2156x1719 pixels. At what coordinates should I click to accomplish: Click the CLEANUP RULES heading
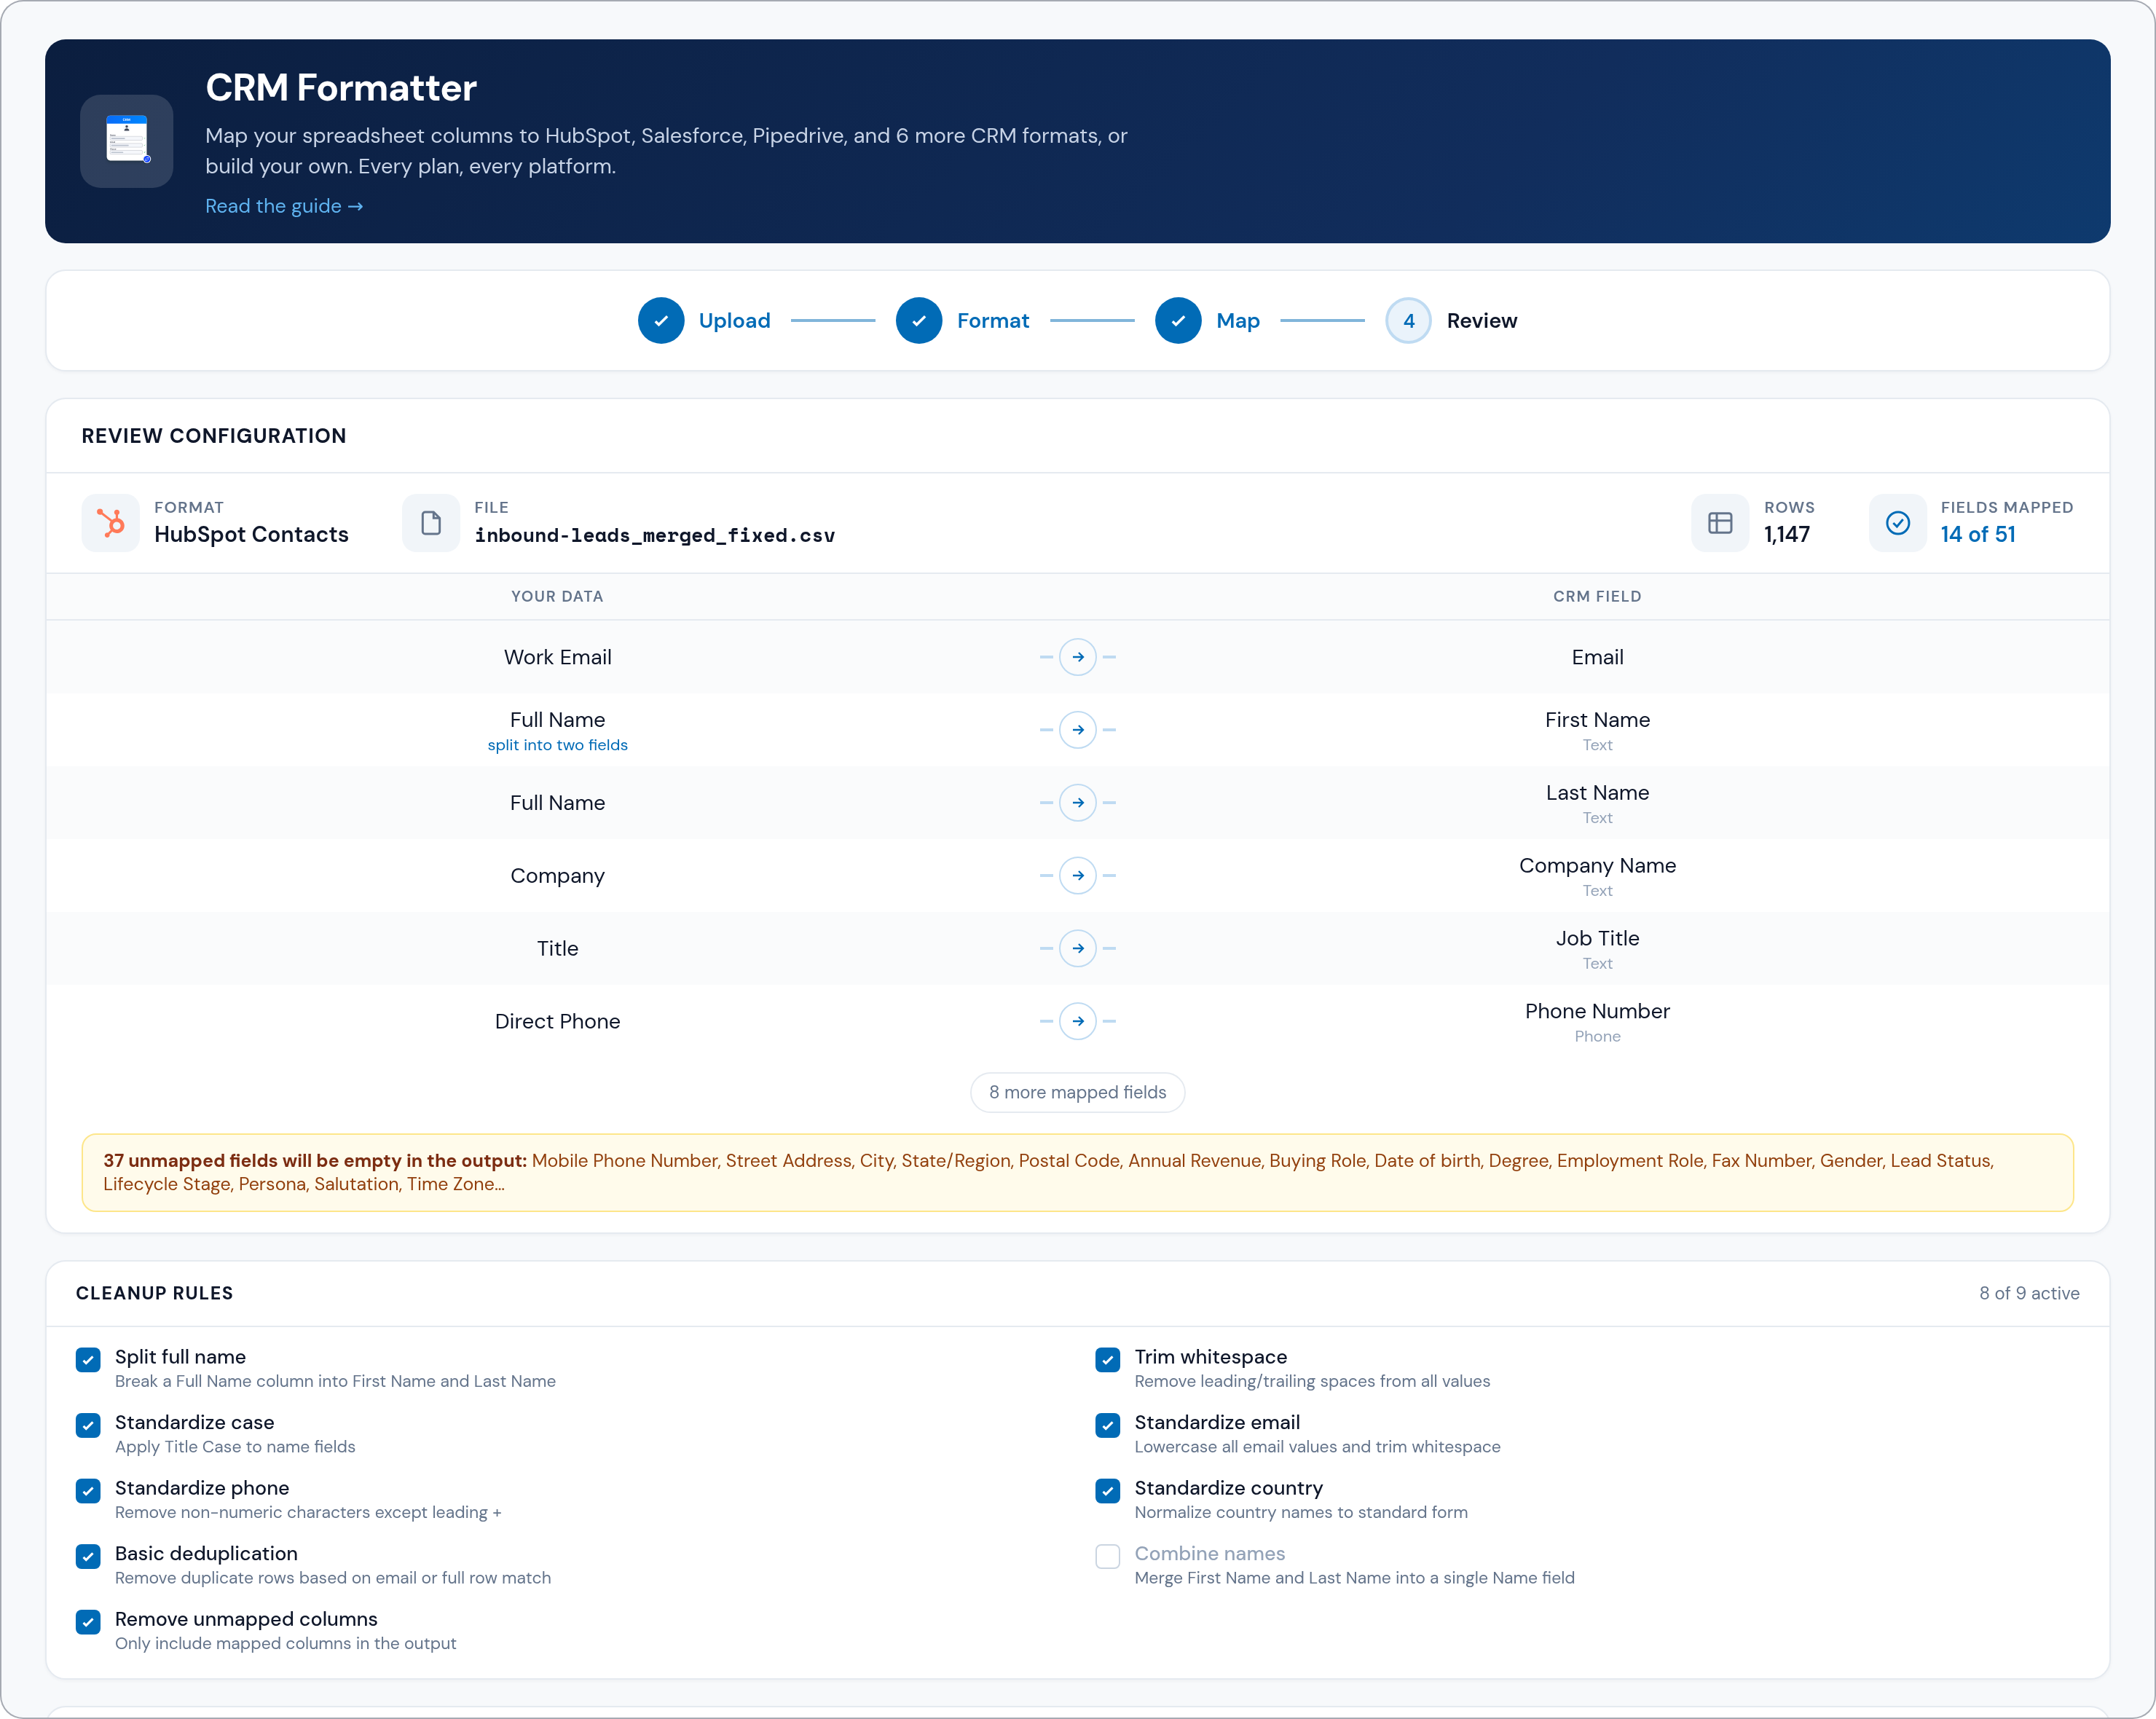154,1293
